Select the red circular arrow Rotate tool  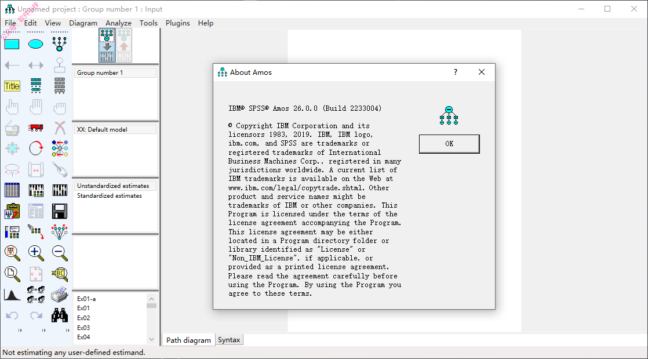pyautogui.click(x=36, y=148)
